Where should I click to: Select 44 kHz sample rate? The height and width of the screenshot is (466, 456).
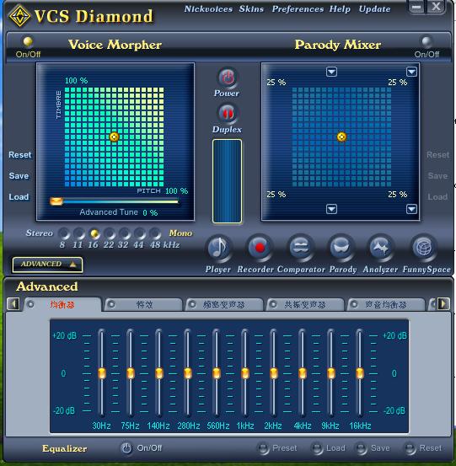pos(139,233)
